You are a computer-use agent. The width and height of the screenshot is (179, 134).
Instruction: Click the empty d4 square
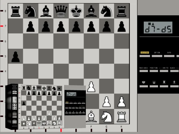[x=61, y=71]
